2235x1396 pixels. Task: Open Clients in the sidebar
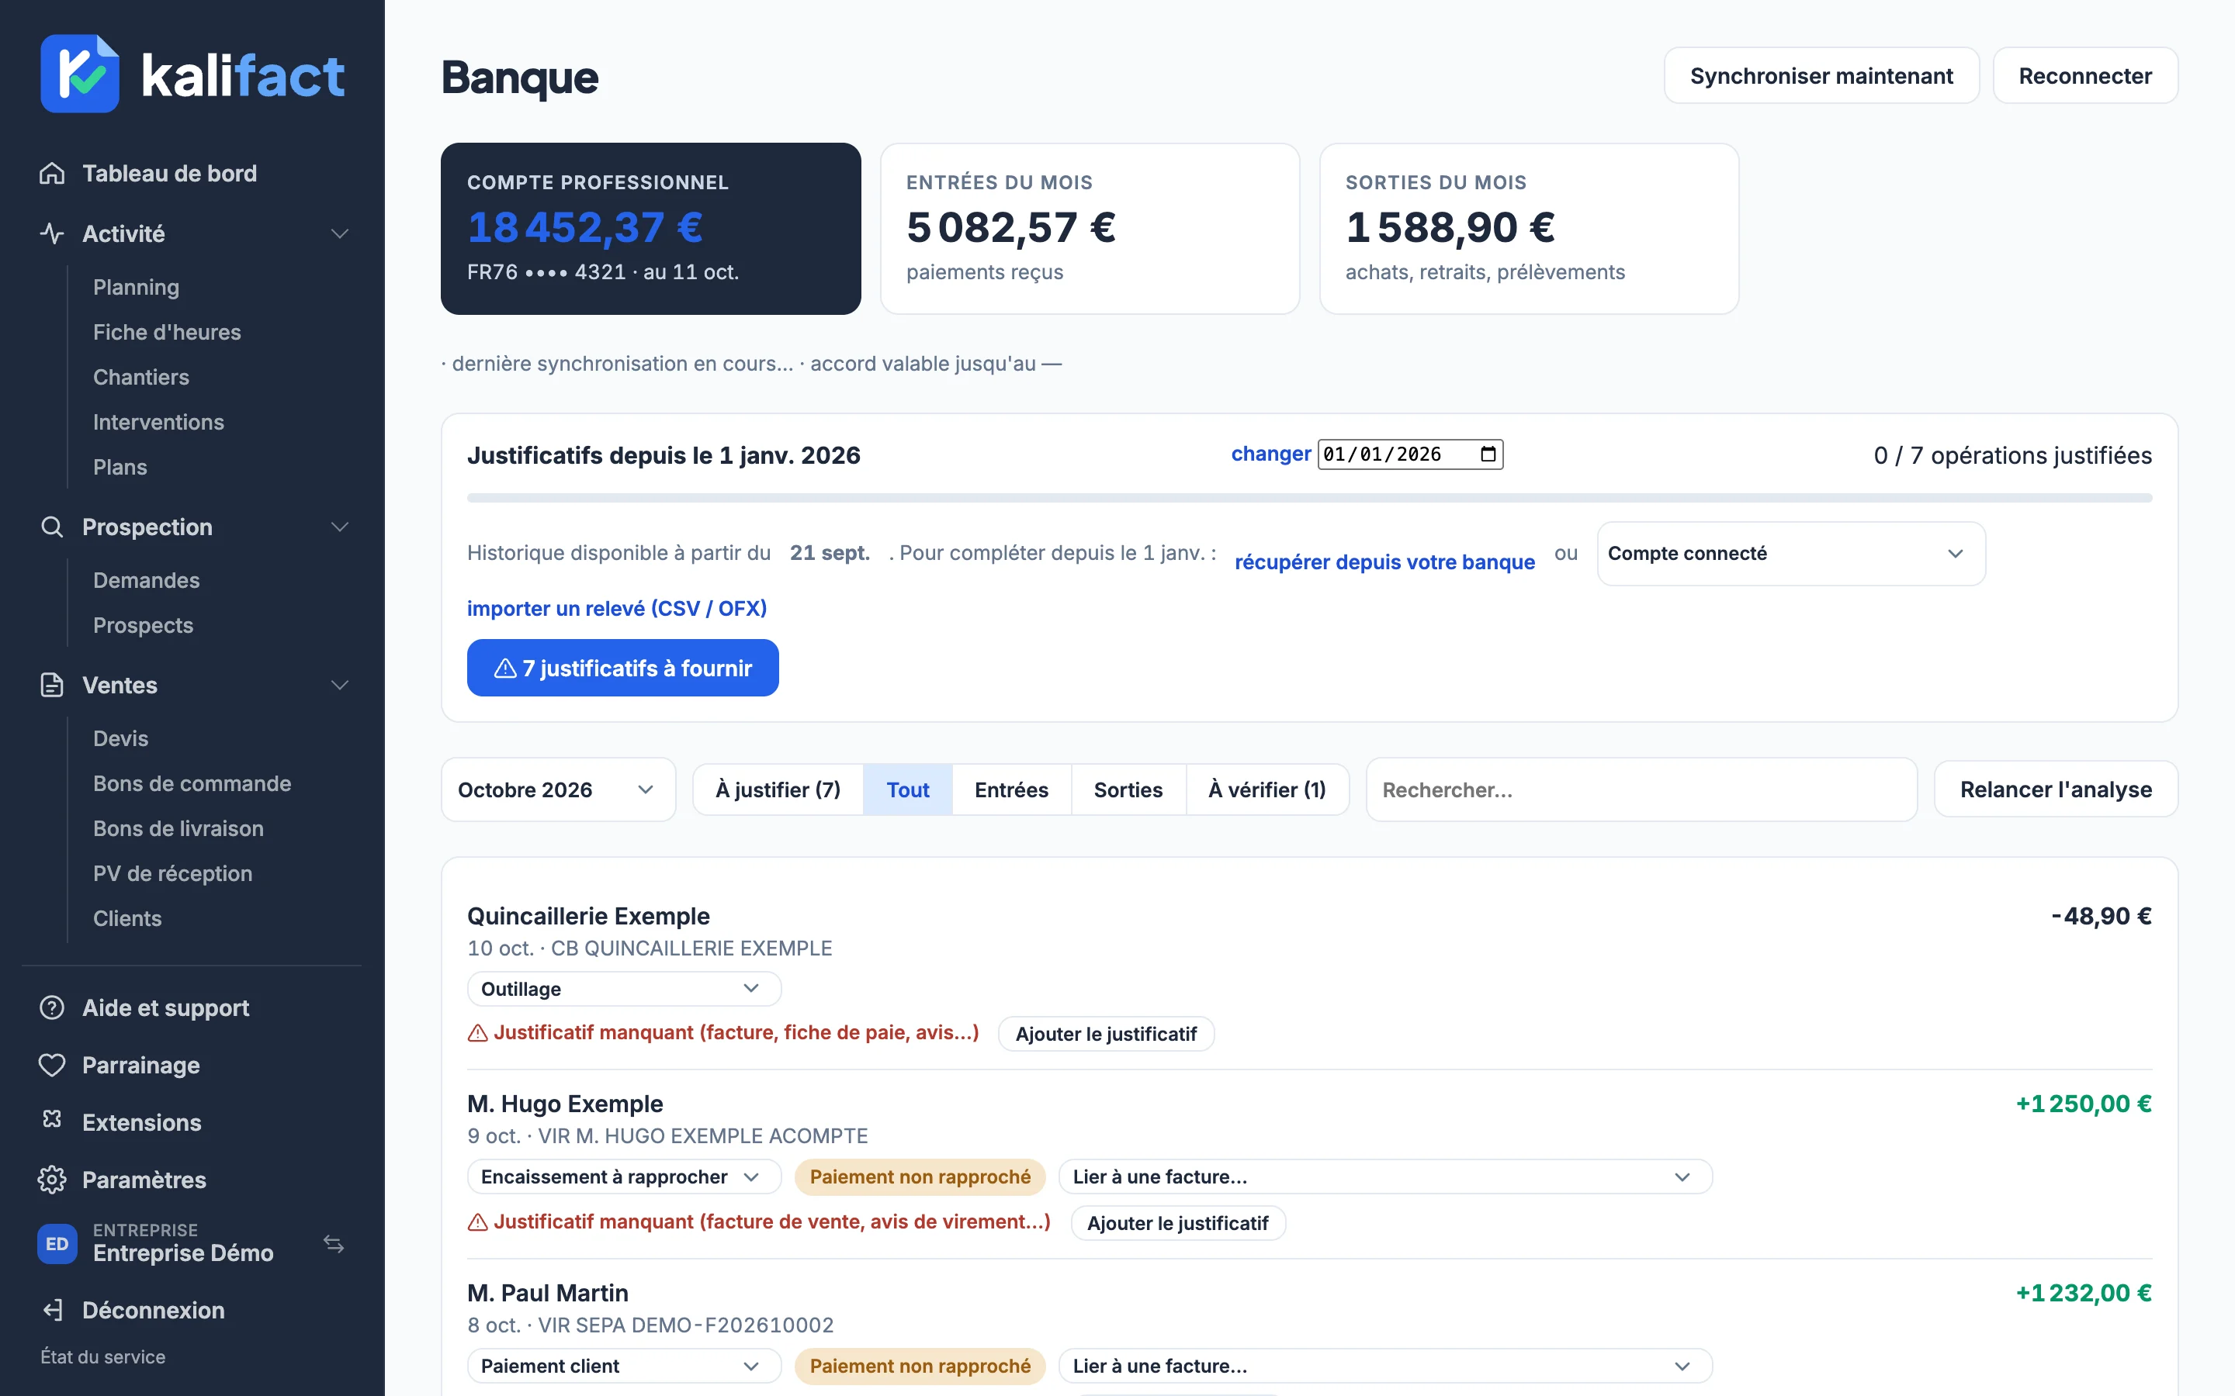pyautogui.click(x=126, y=919)
